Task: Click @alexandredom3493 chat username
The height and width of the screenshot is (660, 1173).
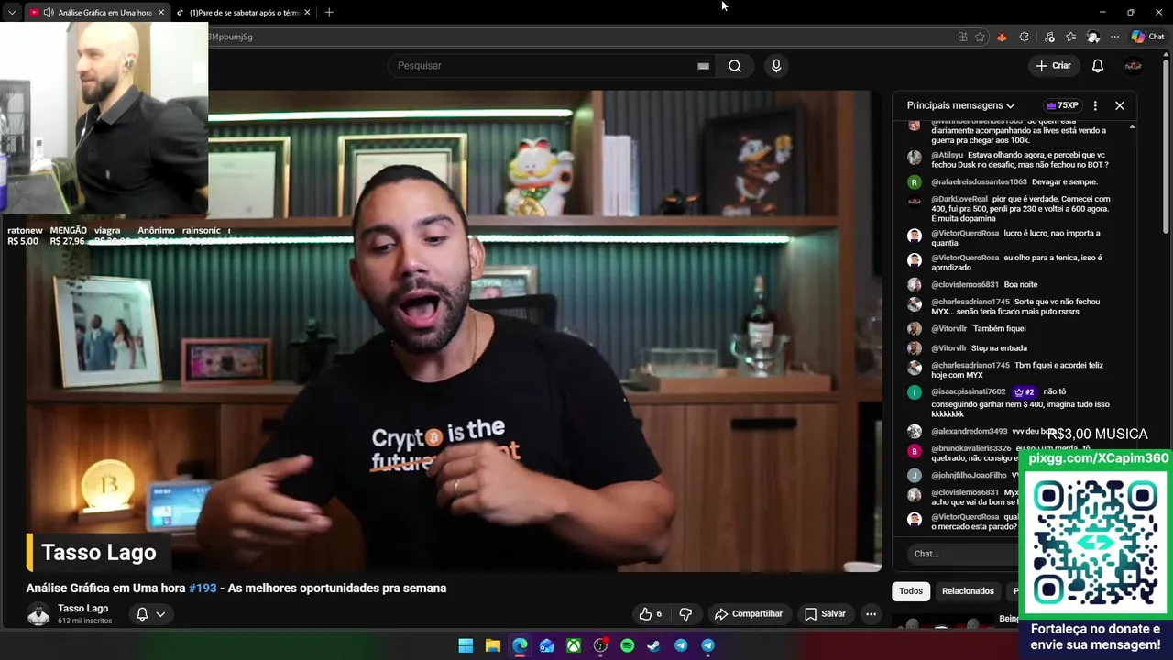Action: click(969, 432)
